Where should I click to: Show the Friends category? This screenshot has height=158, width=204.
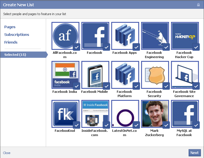click(x=11, y=42)
